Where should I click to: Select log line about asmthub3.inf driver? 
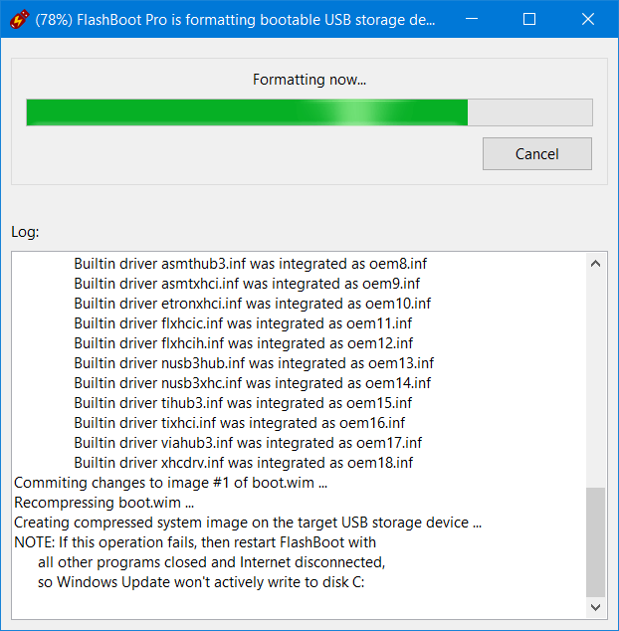[x=251, y=264]
